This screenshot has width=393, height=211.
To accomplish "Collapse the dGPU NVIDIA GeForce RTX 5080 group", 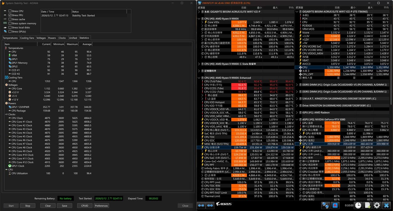I will (x=297, y=119).
